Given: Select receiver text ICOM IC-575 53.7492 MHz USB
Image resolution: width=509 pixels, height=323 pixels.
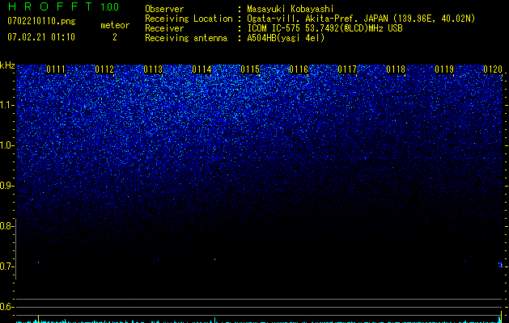Looking at the screenshot, I should coord(324,28).
